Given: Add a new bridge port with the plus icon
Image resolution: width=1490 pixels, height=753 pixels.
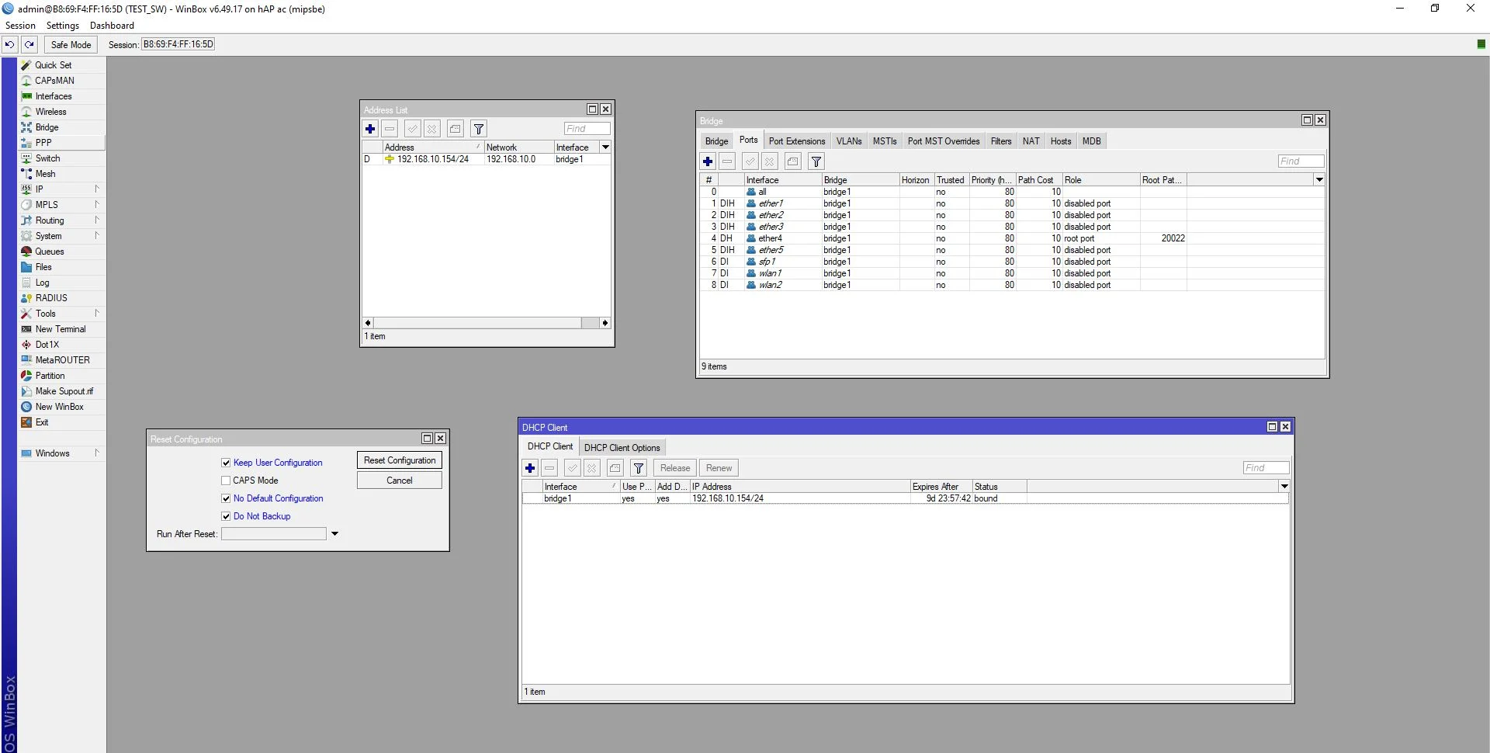Looking at the screenshot, I should point(708,161).
